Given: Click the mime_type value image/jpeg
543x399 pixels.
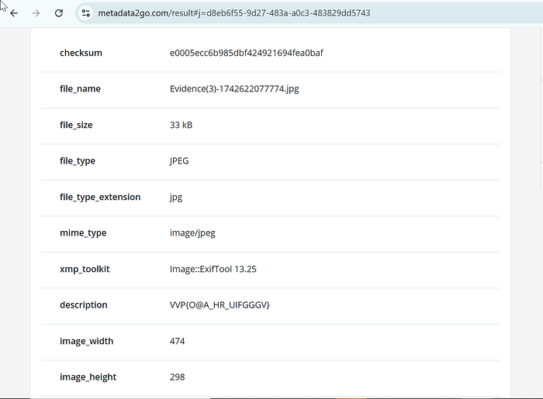Looking at the screenshot, I should tap(192, 233).
